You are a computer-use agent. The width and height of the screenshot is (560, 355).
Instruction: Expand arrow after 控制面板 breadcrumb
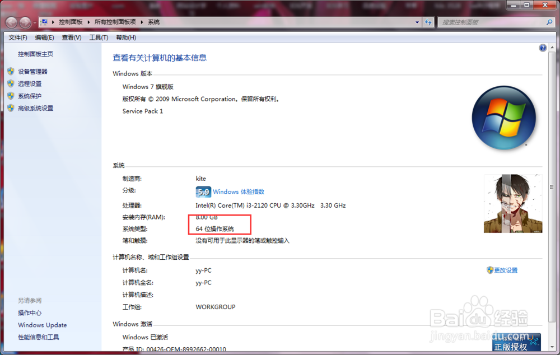tap(88, 22)
